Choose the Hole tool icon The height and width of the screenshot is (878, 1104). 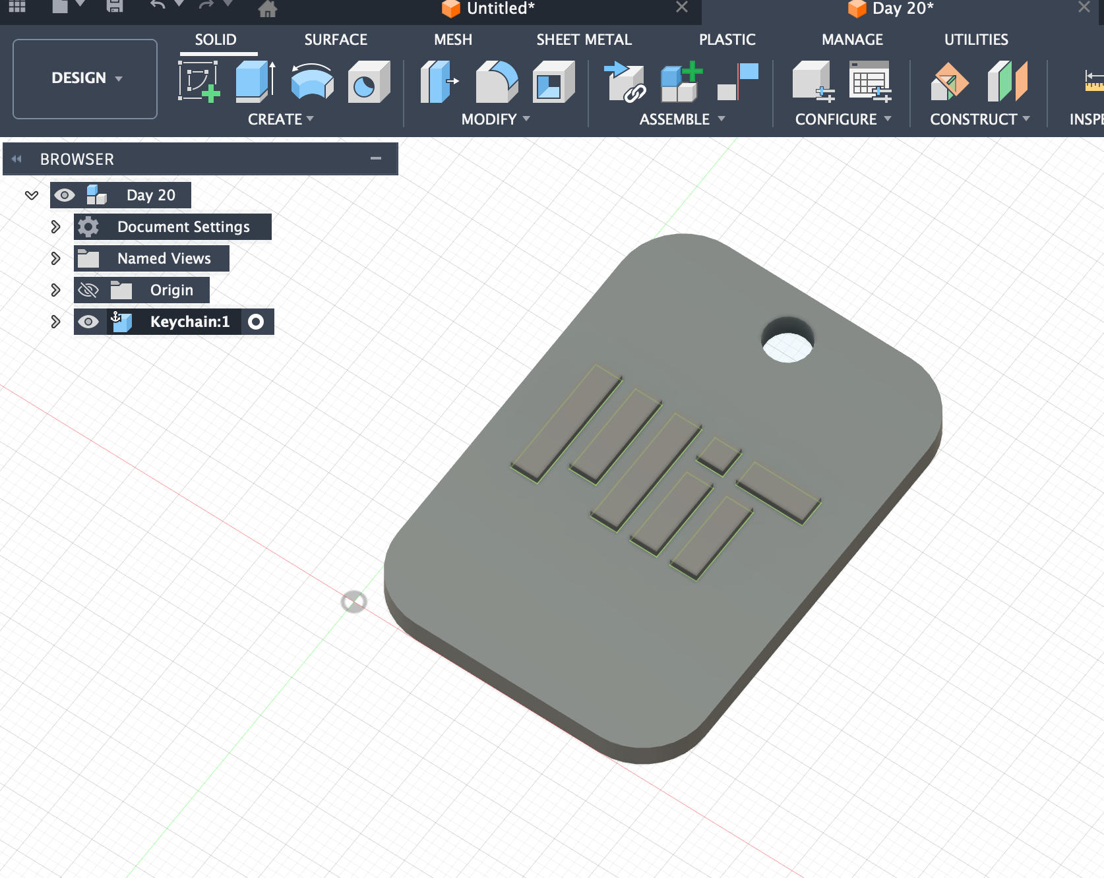click(369, 82)
